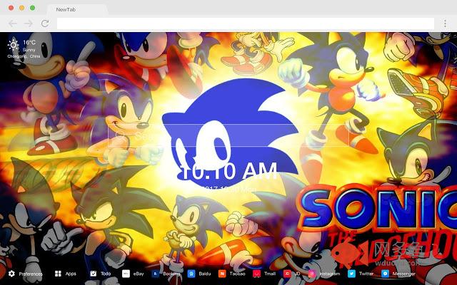Viewport: 457px width, 285px height.
Task: Click the sunny weather icon
Action: pos(14,45)
